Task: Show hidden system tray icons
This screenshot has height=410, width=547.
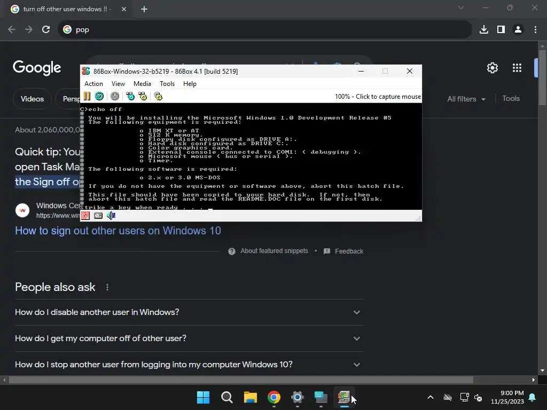Action: [x=431, y=397]
